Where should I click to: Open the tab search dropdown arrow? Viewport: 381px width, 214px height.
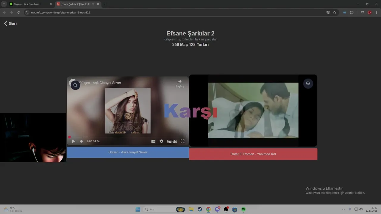click(4, 4)
